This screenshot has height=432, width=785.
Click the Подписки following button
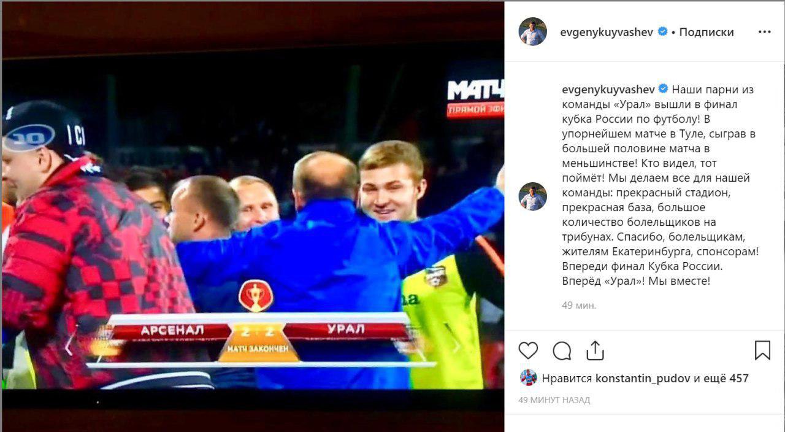pyautogui.click(x=706, y=33)
